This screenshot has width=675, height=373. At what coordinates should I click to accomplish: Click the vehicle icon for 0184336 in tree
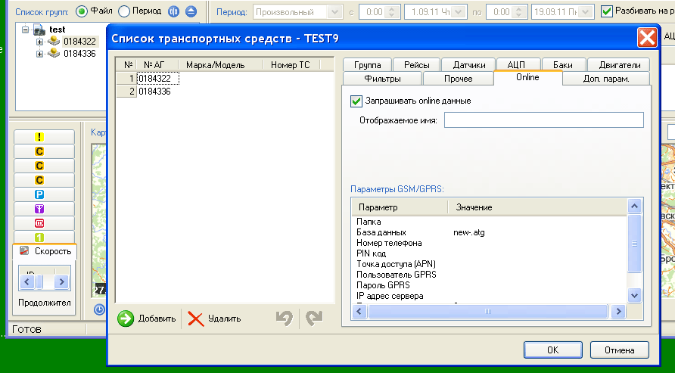(54, 54)
